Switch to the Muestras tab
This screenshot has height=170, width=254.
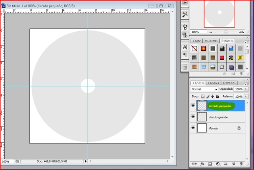click(212, 41)
